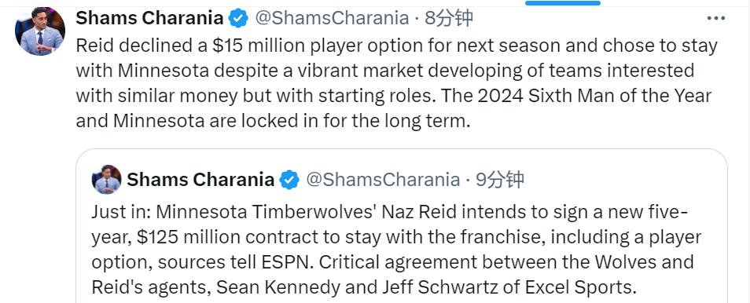
Task: Open the three-dot more options menu
Action: coord(715,19)
